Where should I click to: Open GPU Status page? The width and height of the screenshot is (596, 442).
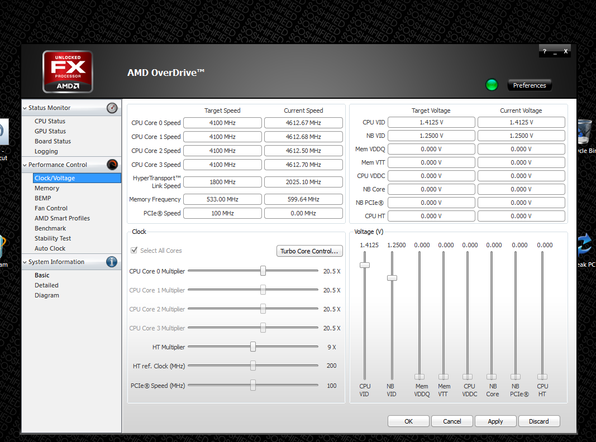[x=50, y=131]
